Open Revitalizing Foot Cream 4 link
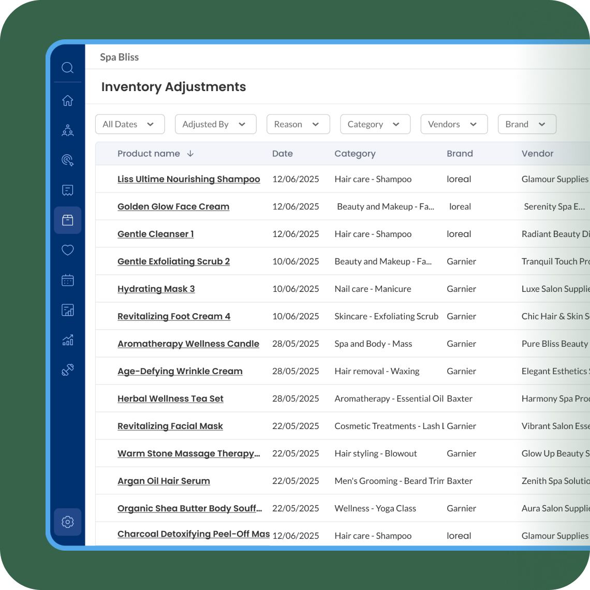590x590 pixels. (174, 316)
